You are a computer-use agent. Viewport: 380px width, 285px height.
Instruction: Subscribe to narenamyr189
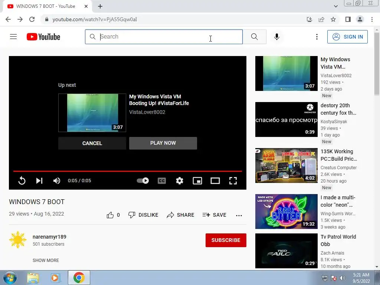(x=226, y=240)
